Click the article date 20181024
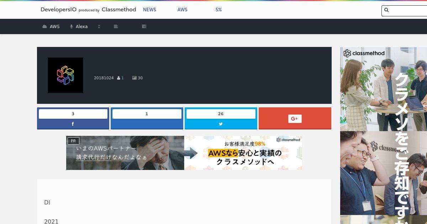 [104, 78]
